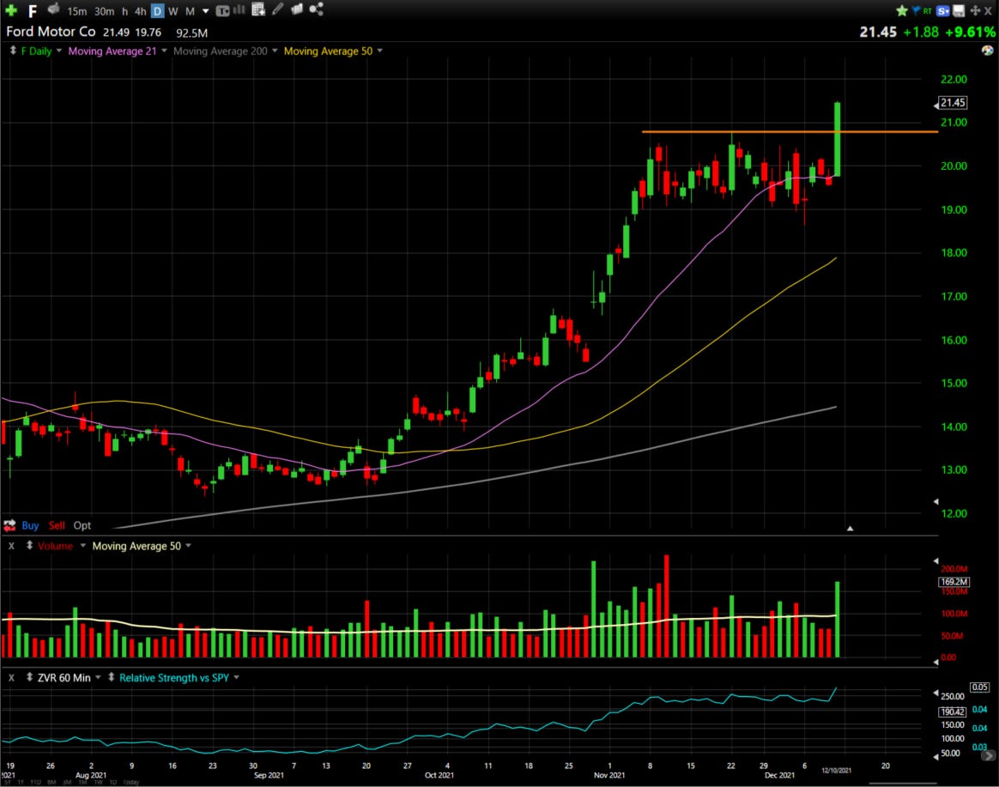Open the ZVR 60 Min dropdown arrow
Viewport: 999px width, 787px height.
[x=98, y=677]
